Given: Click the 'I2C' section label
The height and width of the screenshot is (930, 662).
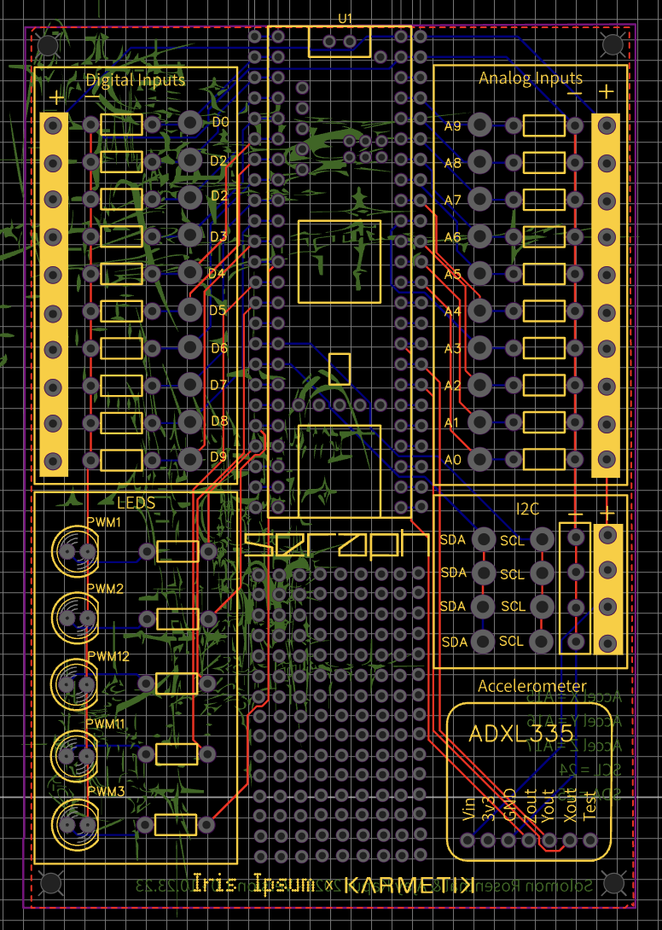Looking at the screenshot, I should [x=526, y=509].
